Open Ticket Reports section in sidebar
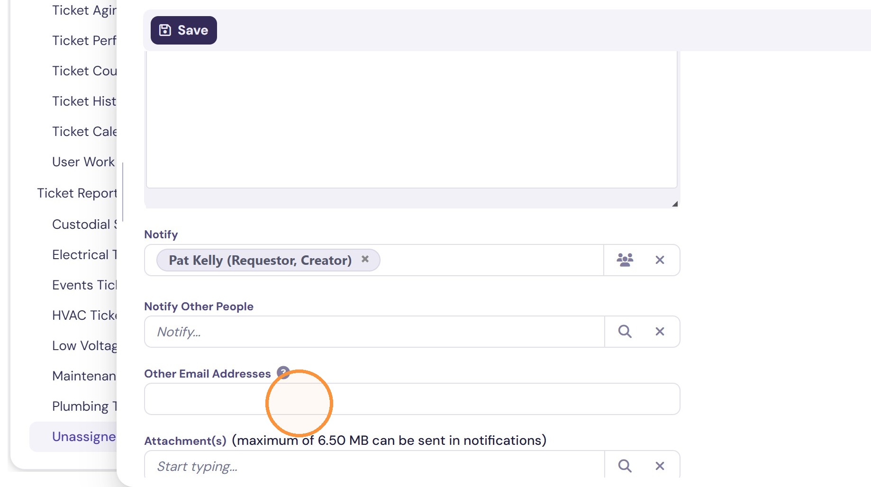The image size is (871, 487). pyautogui.click(x=77, y=193)
